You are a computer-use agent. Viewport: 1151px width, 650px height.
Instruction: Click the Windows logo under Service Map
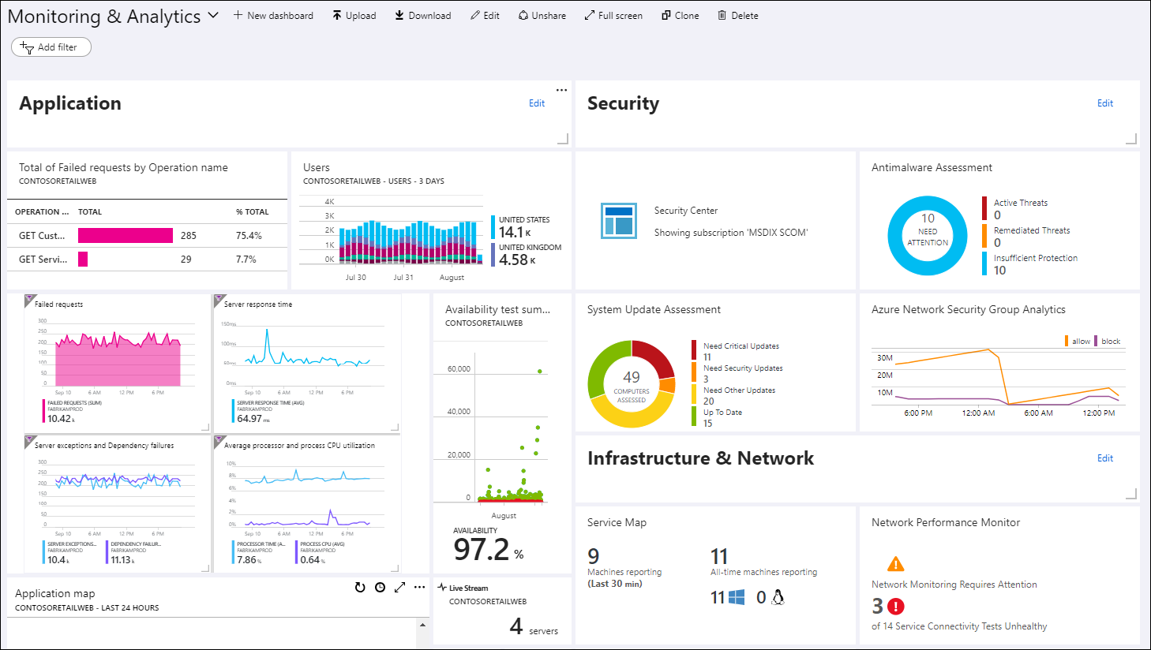tap(738, 597)
